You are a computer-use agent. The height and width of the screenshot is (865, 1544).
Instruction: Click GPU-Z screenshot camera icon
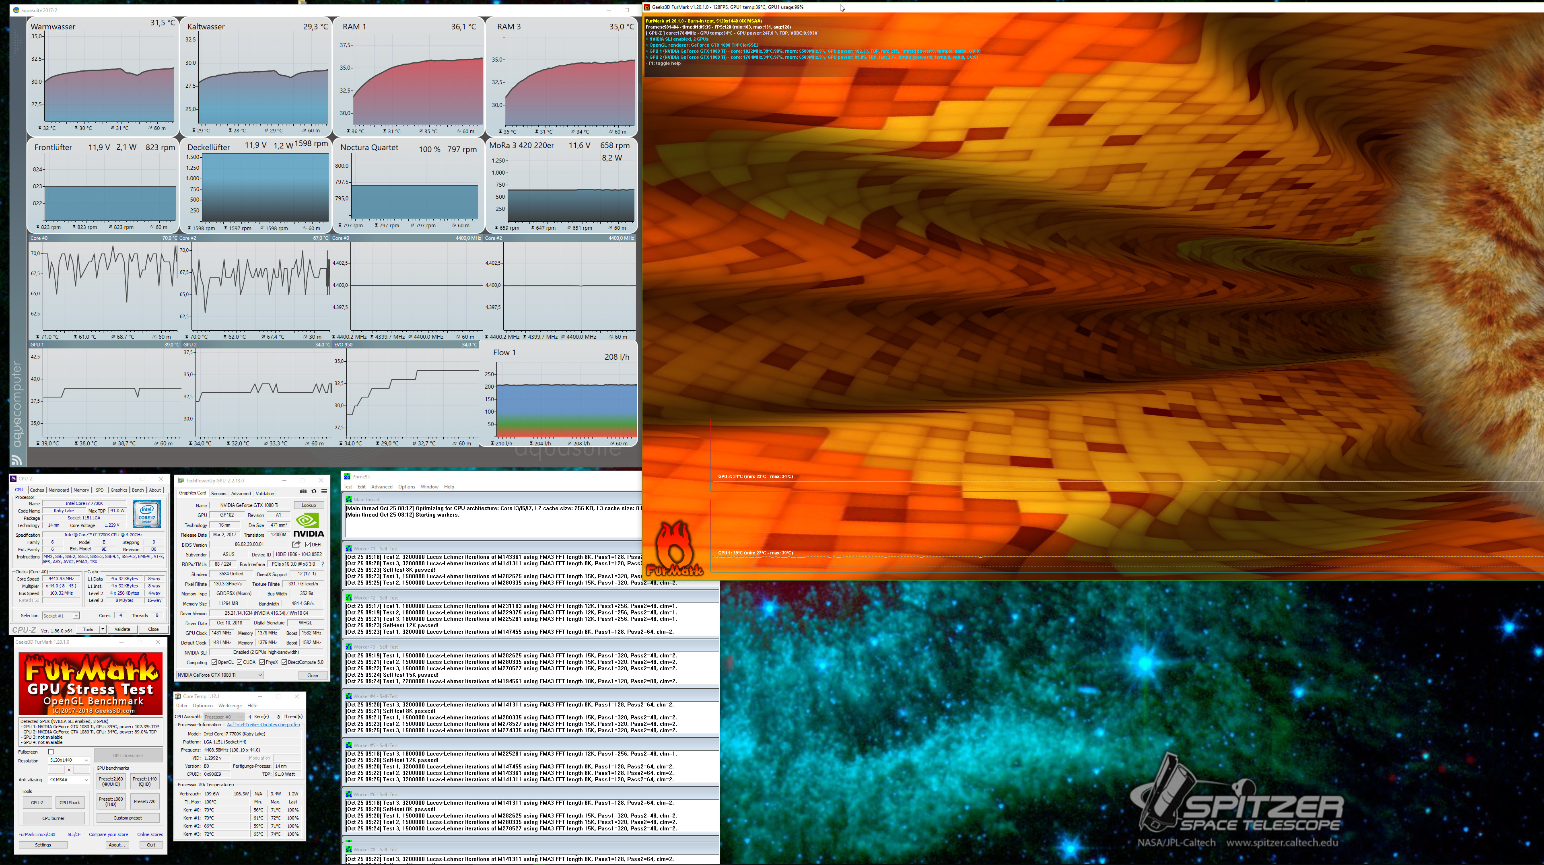(x=303, y=492)
